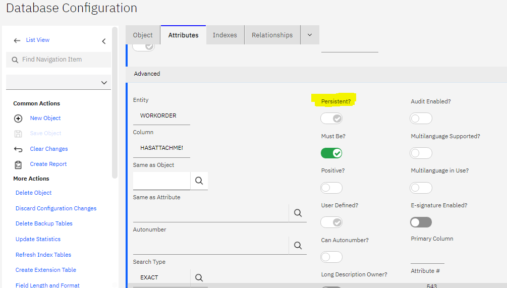
Task: Enable the Audit Enabled? switch
Action: [421, 119]
